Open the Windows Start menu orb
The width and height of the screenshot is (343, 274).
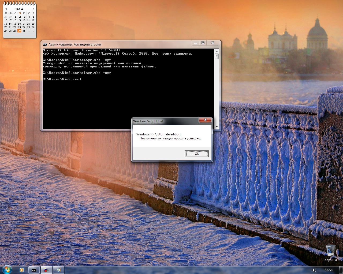(x=7, y=270)
